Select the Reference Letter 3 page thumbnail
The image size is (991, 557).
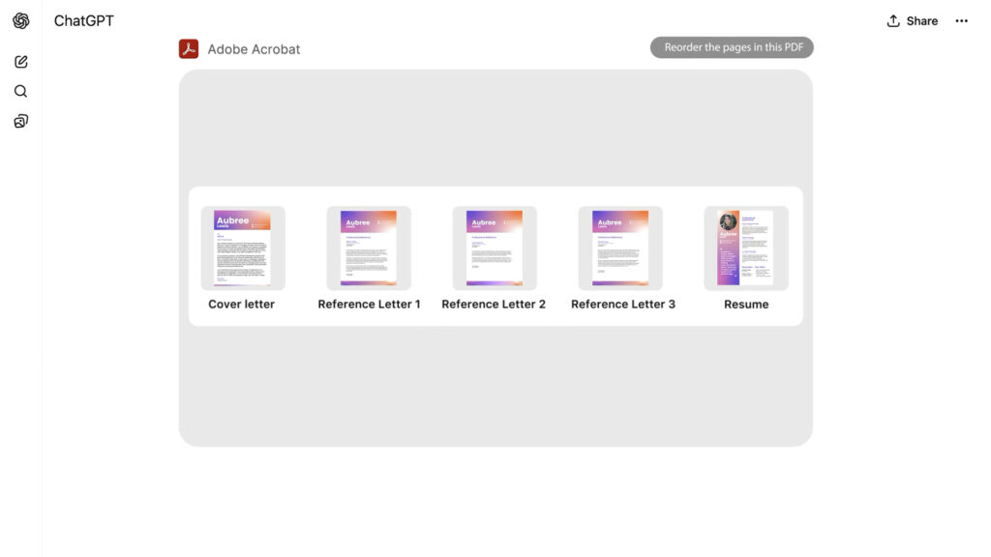tap(620, 249)
